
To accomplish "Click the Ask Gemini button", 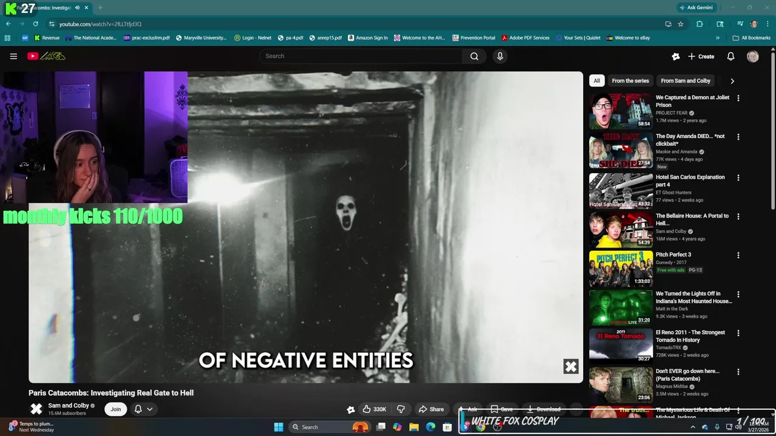I will pyautogui.click(x=696, y=7).
